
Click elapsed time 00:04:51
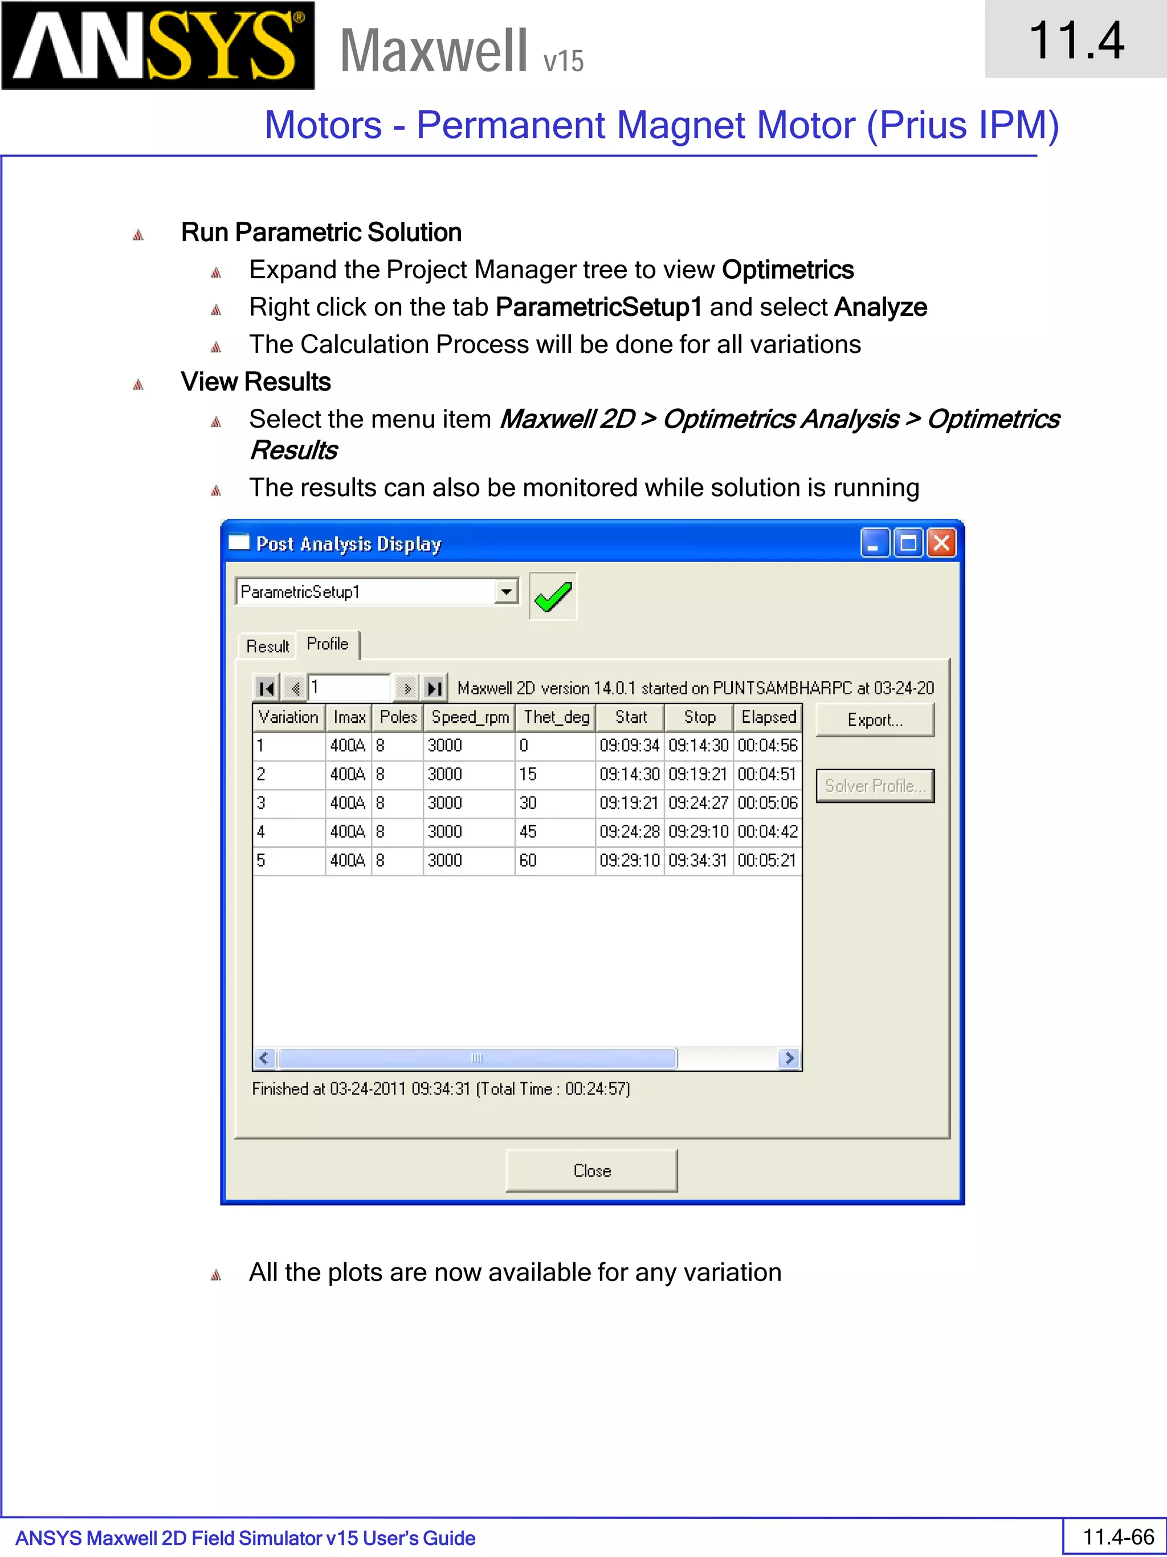[x=768, y=774]
